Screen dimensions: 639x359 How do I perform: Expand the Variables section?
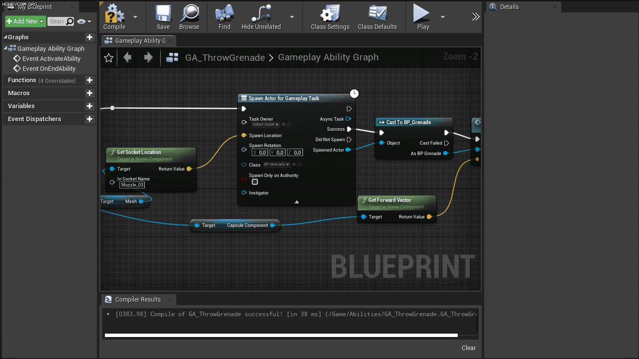click(x=21, y=106)
